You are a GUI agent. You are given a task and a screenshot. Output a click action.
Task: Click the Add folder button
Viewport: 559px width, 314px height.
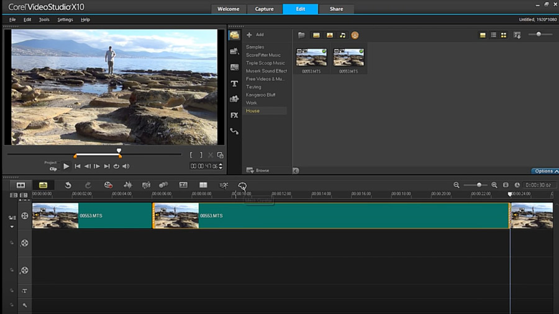255,35
